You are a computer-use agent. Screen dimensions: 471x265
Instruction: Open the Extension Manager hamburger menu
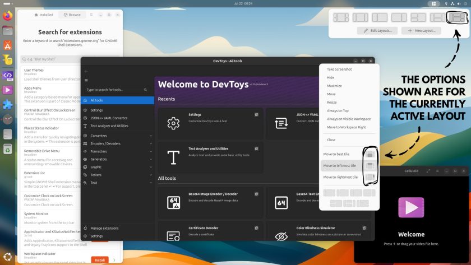[91, 15]
